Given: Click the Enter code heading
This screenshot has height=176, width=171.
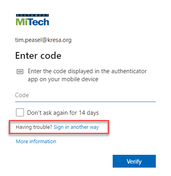Looking at the screenshot, I should (x=38, y=56).
